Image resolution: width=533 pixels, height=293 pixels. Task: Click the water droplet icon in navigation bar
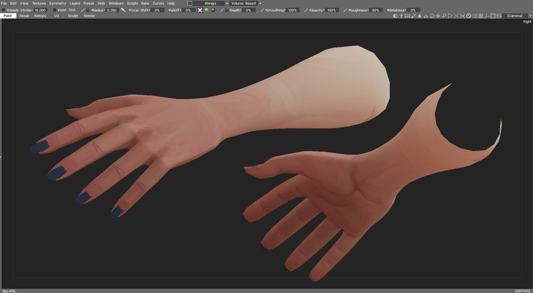[419, 16]
